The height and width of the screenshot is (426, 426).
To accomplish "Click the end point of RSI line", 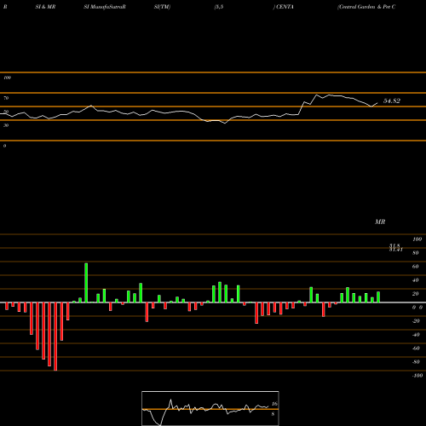I will (x=377, y=103).
